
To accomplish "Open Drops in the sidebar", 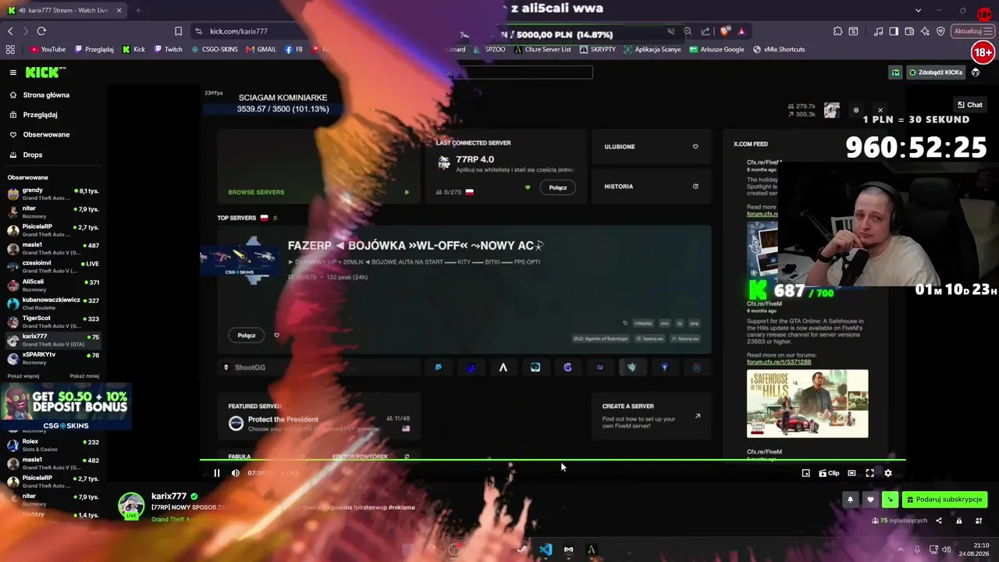I will pos(33,155).
